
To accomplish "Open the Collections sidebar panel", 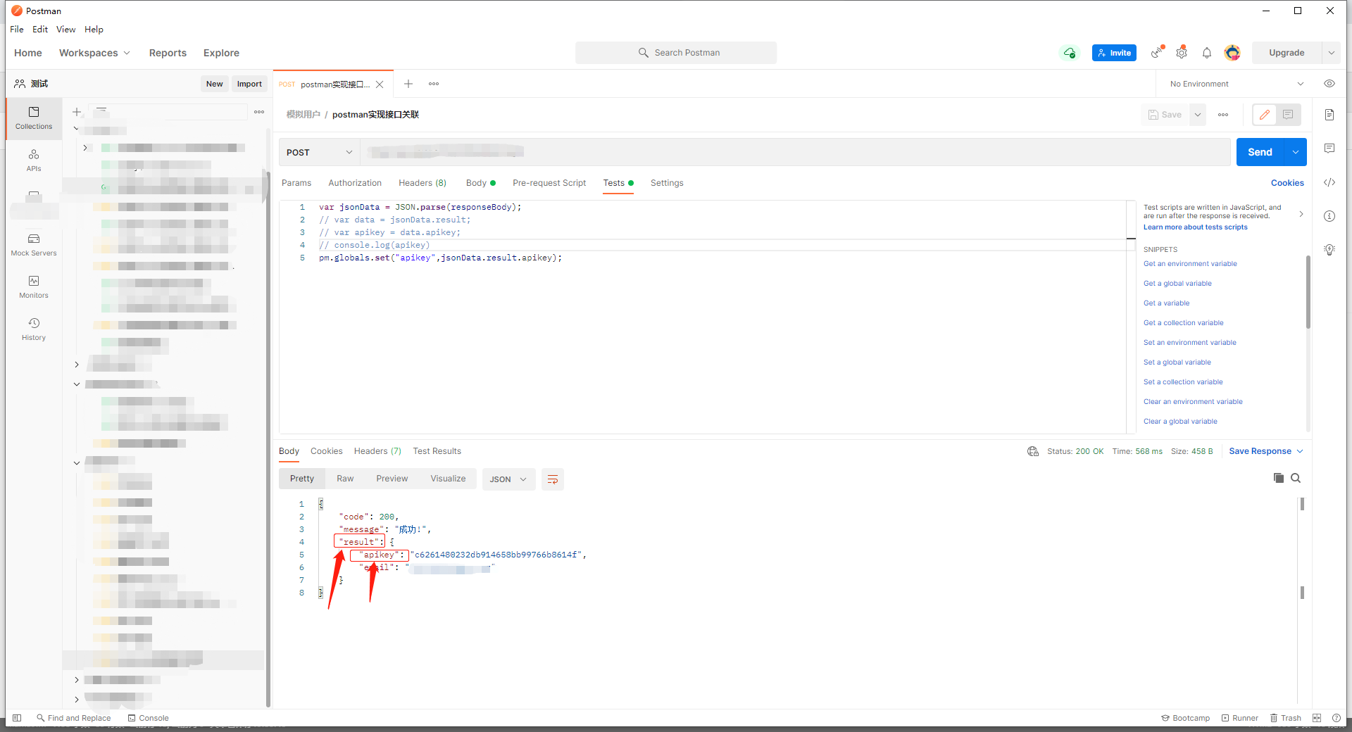I will point(34,118).
